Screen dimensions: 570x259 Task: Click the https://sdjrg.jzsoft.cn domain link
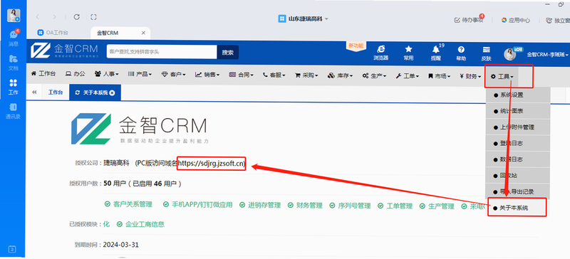point(211,164)
